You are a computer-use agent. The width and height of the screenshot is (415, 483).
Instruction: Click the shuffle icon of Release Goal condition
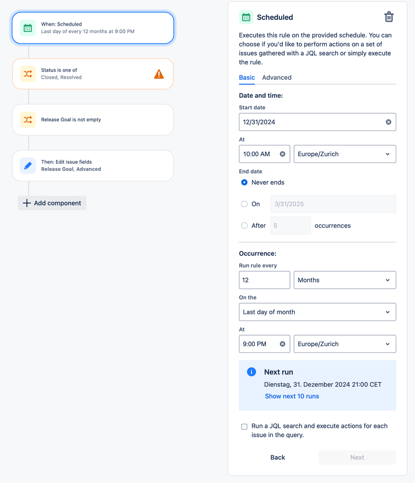coord(28,120)
